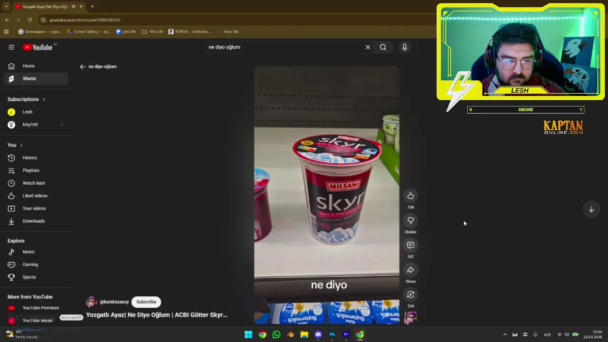Mute the tab via the speaker icon
The height and width of the screenshot is (342, 608).
(73, 6)
